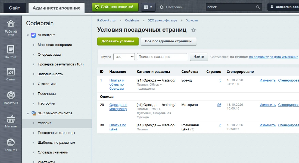Viewport: 299px width, 163px height.
Task: Open the Магазин basket sidebar icon
Action: point(11,119)
